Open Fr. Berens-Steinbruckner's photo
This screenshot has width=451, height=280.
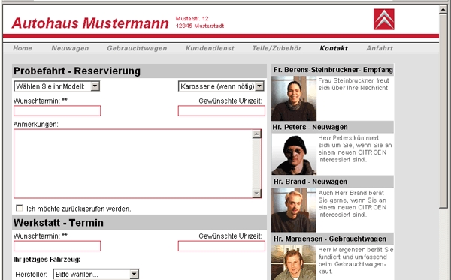(294, 98)
